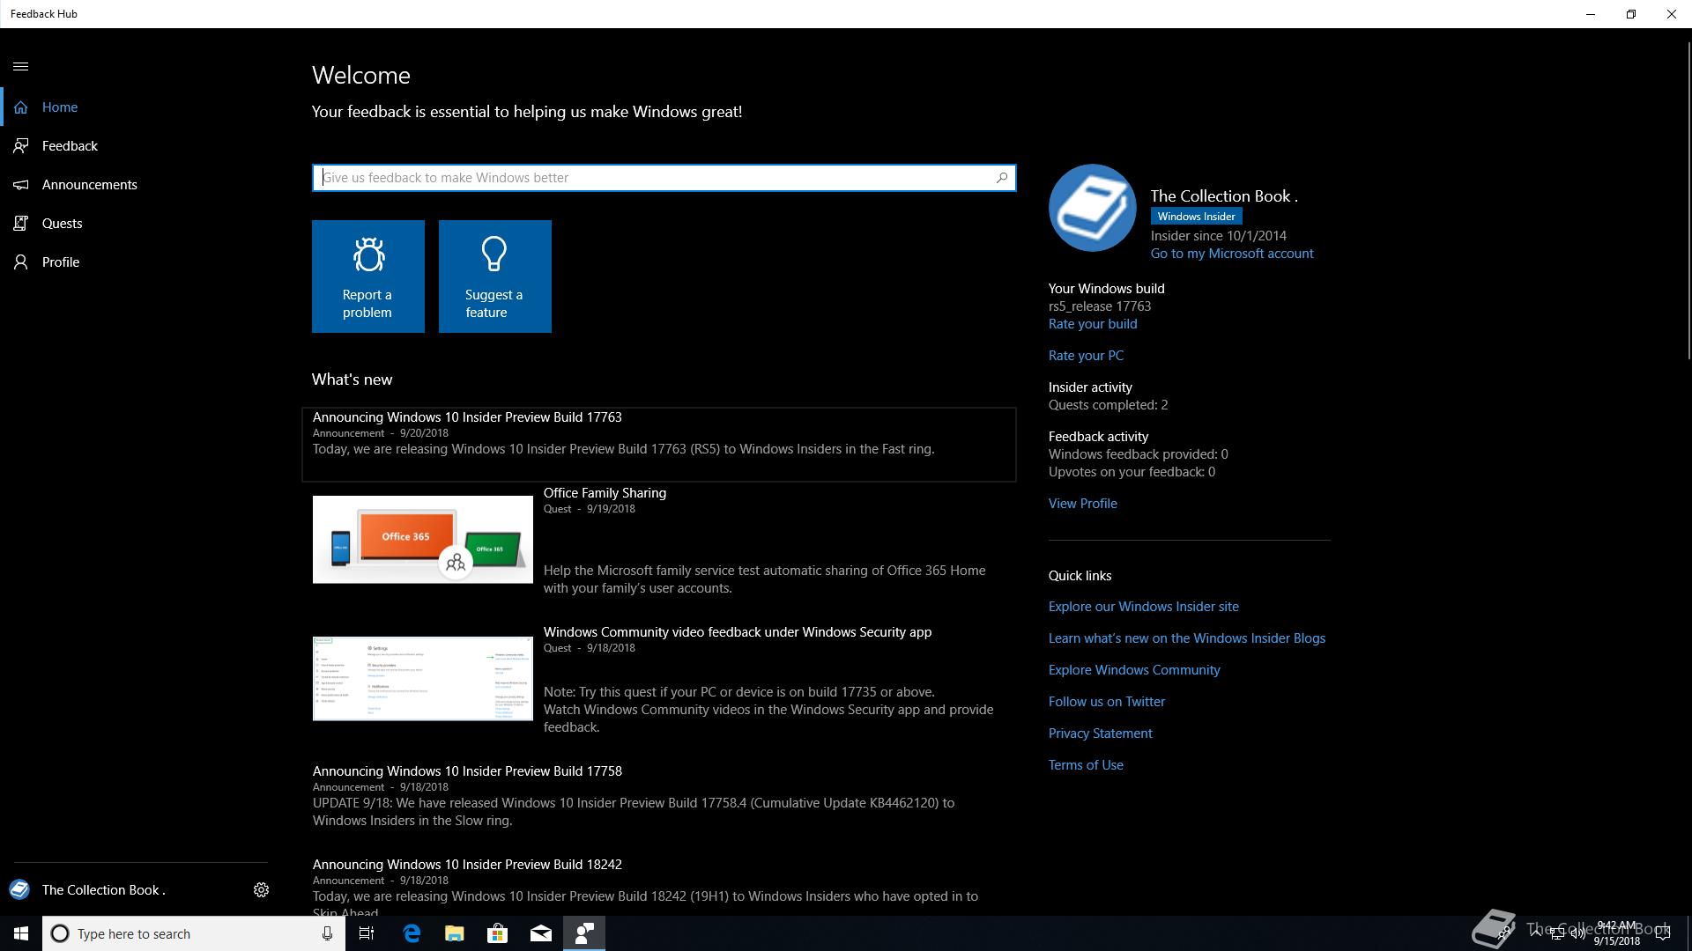
Task: Open Settings gear in bottom sidebar
Action: click(x=261, y=890)
